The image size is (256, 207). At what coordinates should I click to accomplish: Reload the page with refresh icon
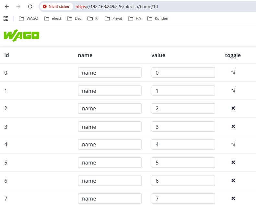[30, 6]
